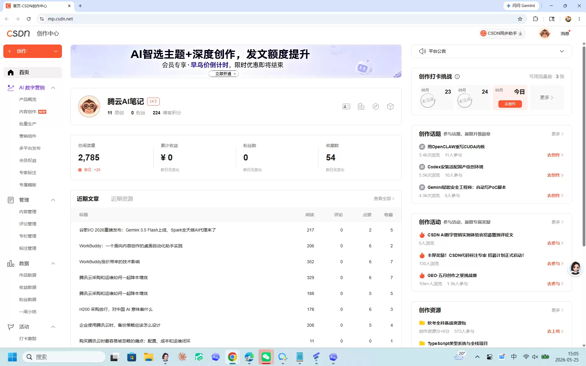Open article 谷歌I/O 2026重磅发布

pyautogui.click(x=147, y=230)
